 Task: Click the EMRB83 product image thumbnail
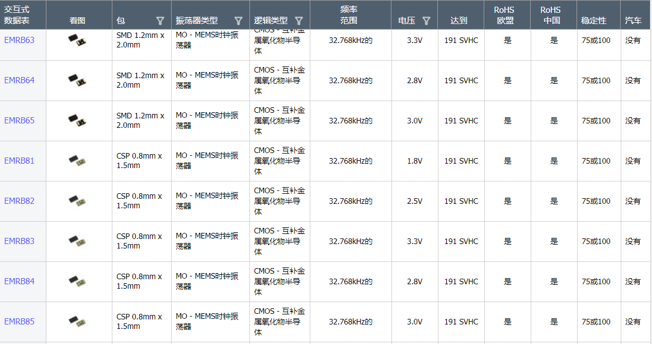tap(77, 241)
